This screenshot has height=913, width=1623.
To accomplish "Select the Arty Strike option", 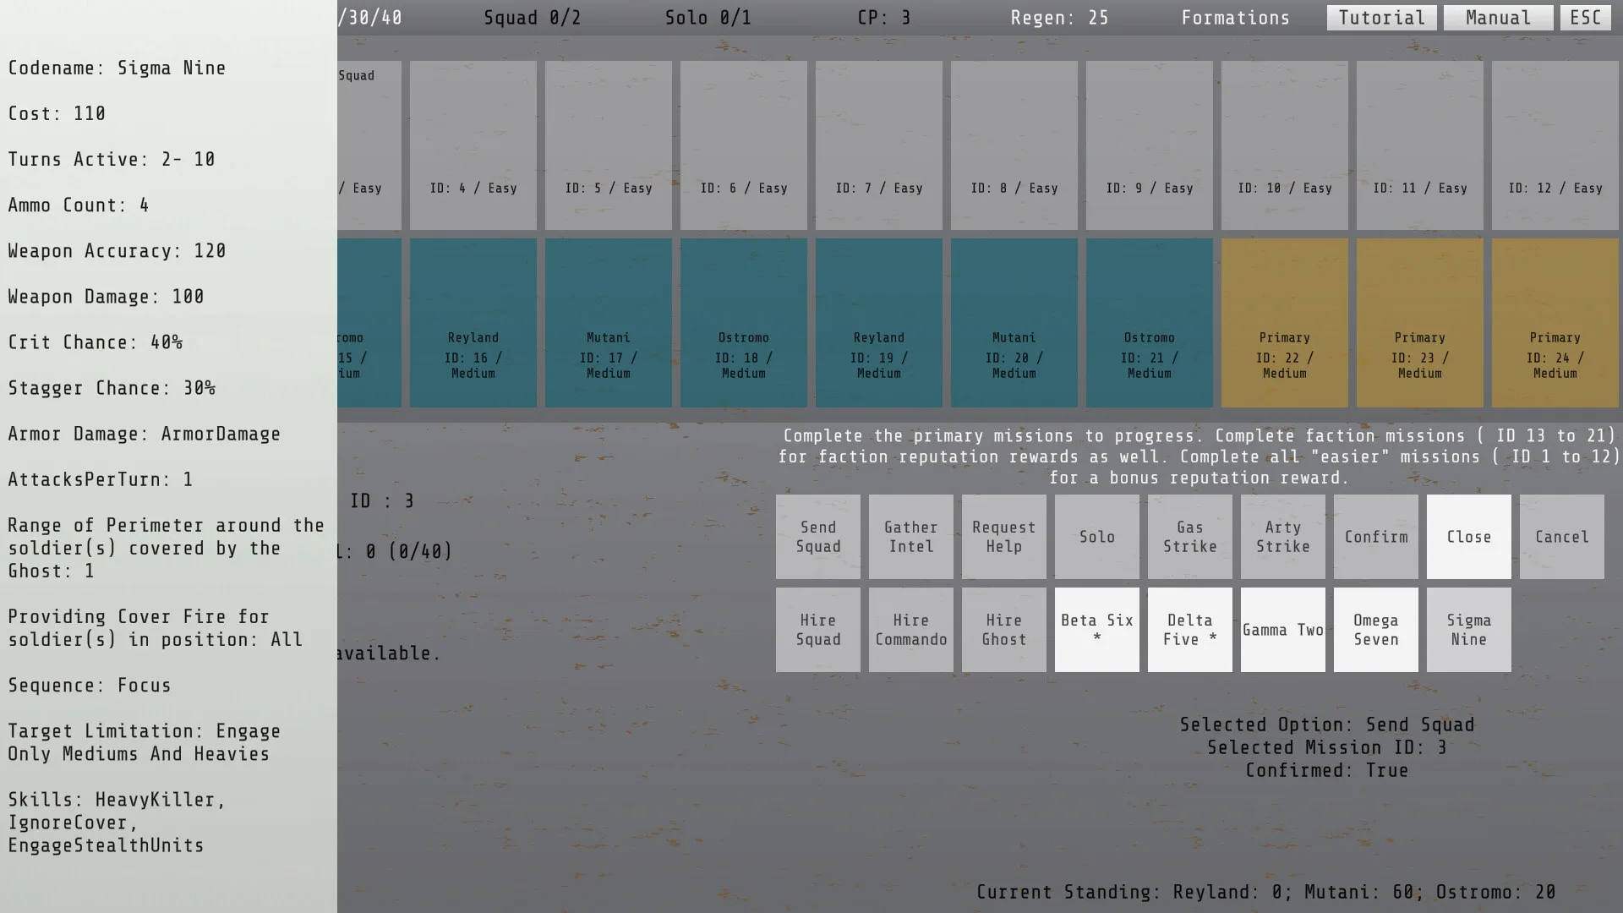I will pos(1283,537).
